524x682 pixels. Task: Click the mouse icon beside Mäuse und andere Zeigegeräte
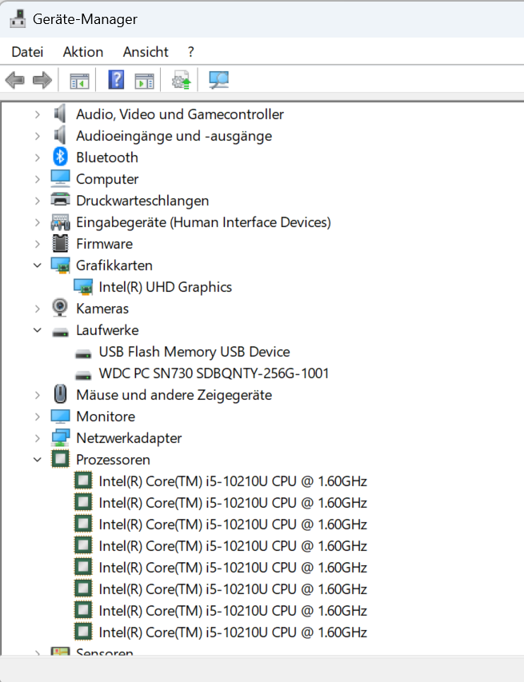pos(60,394)
